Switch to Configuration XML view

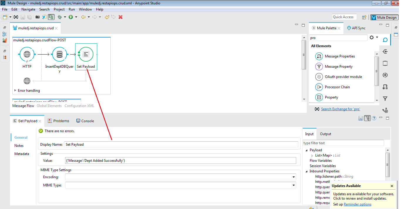click(79, 106)
